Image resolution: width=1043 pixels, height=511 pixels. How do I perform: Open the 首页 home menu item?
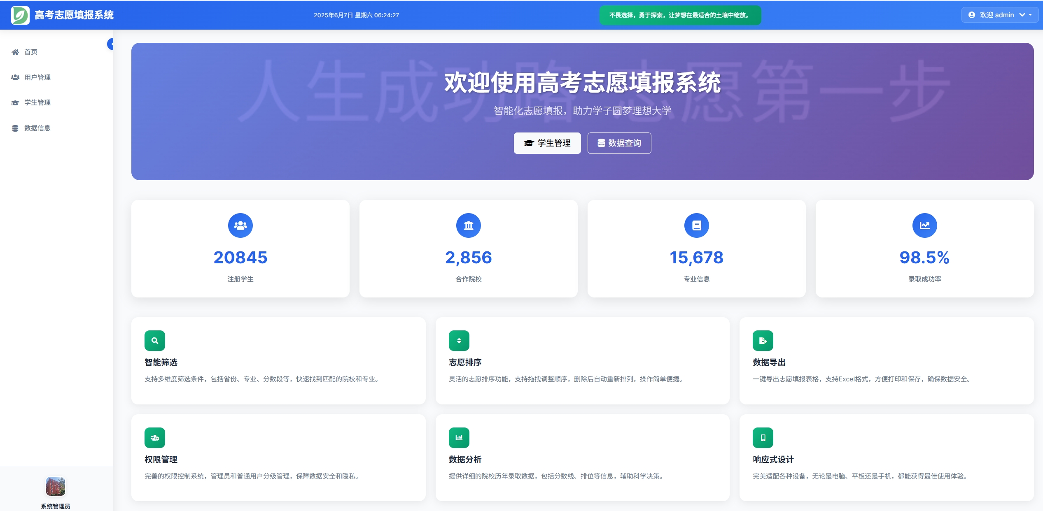tap(30, 52)
